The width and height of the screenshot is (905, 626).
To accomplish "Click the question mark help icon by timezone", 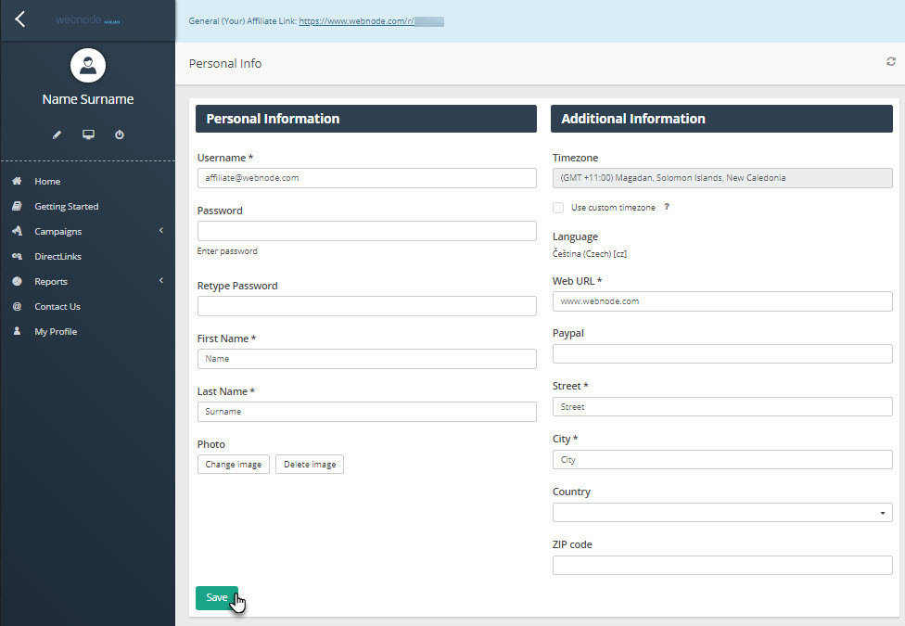I will tap(666, 208).
